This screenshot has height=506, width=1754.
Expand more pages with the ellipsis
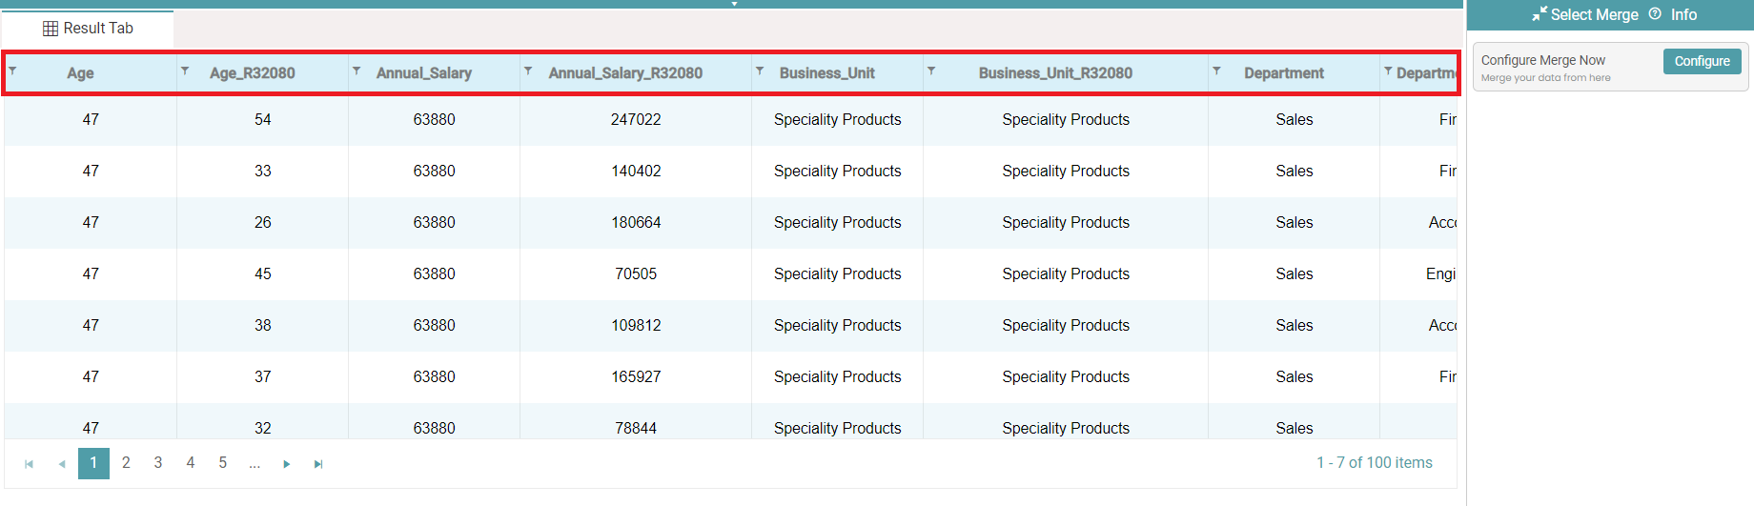[x=255, y=463]
